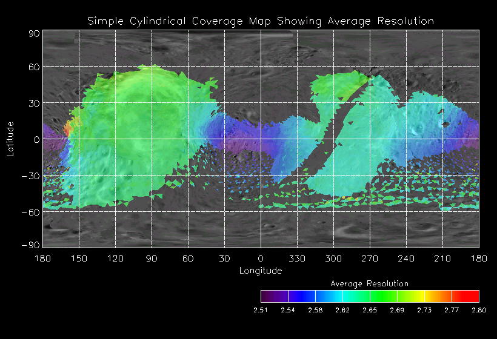Pick the green color bar segment between 2.65 and 2.69

384,296
